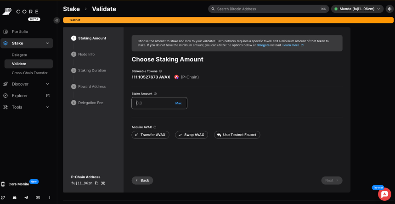395x204 pixels.
Task: Click the Stake Amount input field
Action: 159,103
